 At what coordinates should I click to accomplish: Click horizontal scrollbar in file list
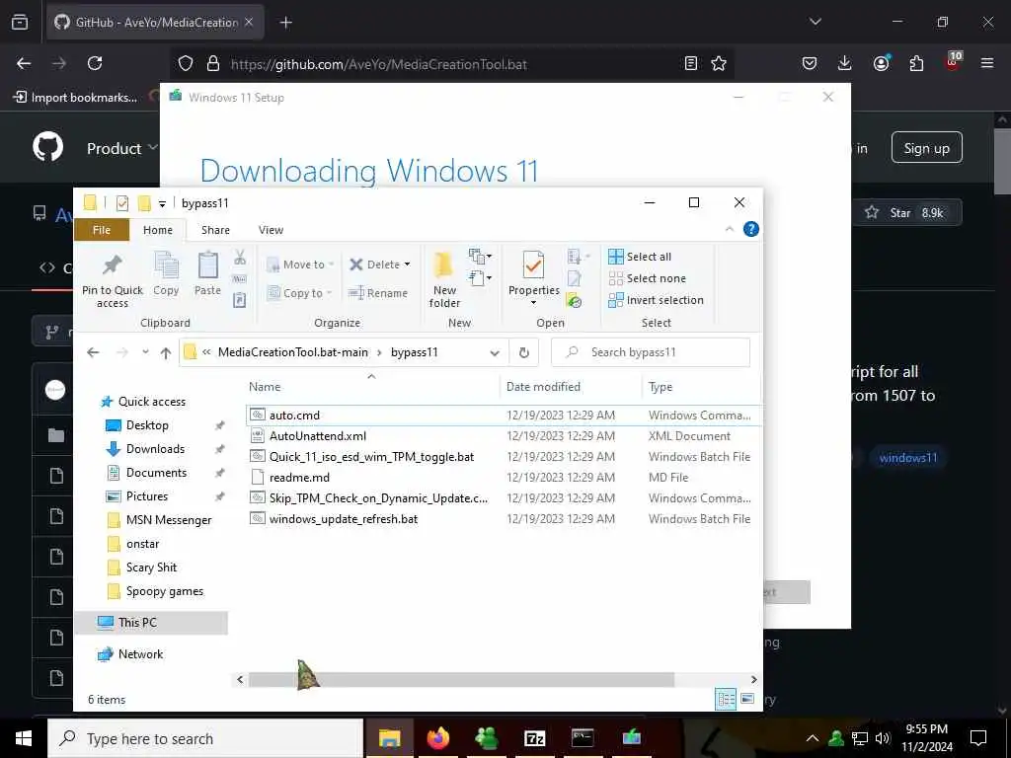461,679
